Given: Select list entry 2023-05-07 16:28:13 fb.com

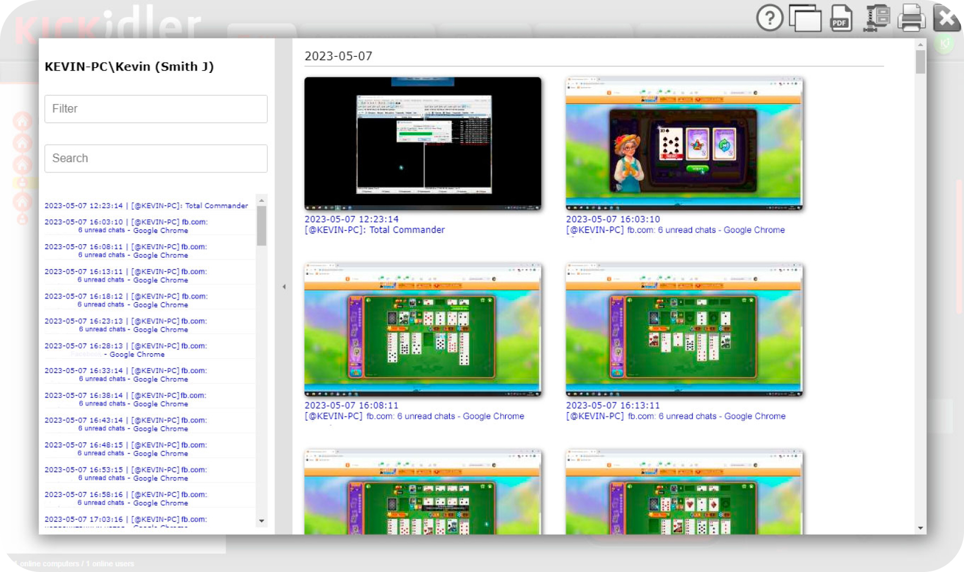Looking at the screenshot, I should coord(126,350).
